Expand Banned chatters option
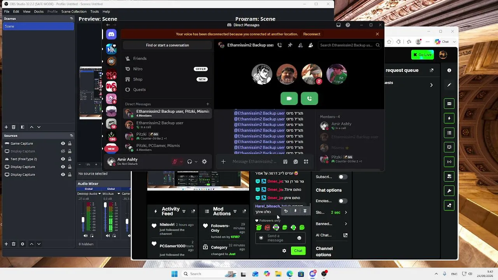Viewport: 498px width, 280px height. click(x=345, y=224)
